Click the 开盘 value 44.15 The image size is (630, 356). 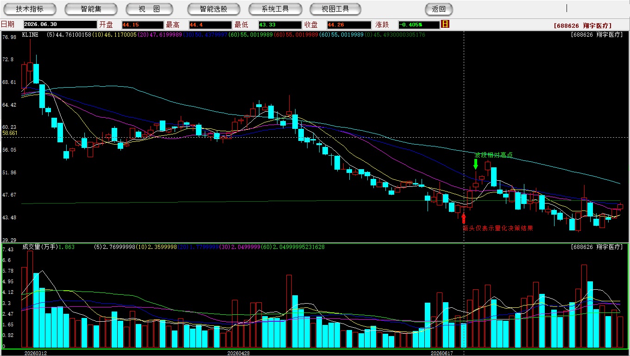143,25
